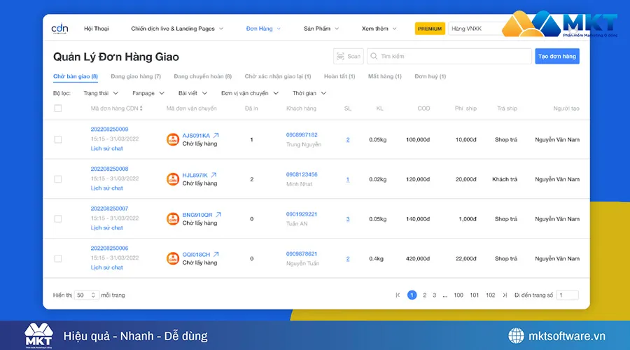Click quantity link 1 for Minh Nhat
The width and height of the screenshot is (630, 350).
(348, 179)
